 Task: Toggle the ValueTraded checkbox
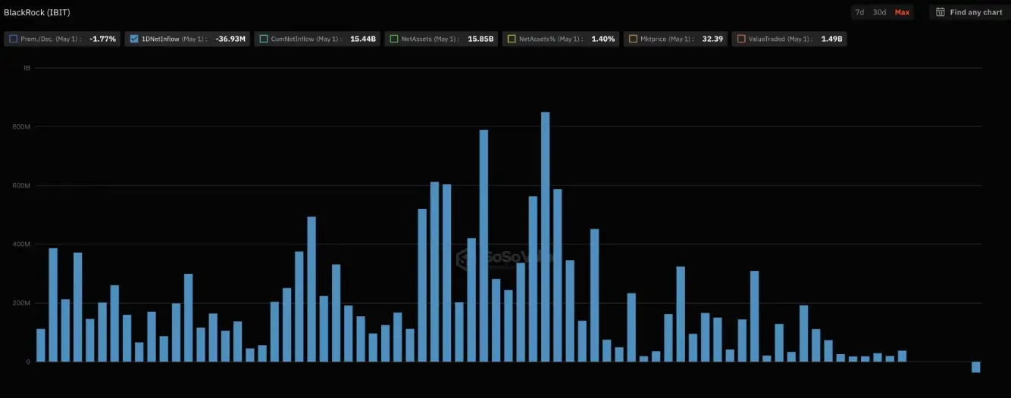(740, 39)
